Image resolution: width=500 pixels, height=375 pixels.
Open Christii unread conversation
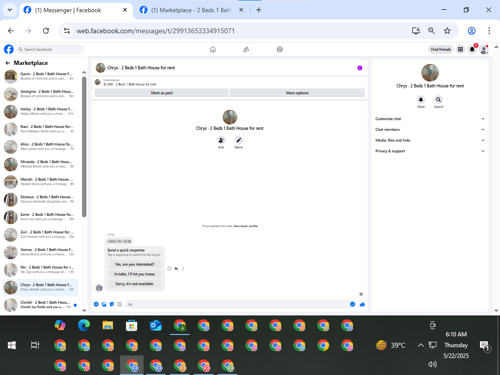(x=41, y=305)
